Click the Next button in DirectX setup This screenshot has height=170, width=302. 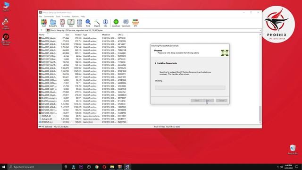click(x=208, y=101)
